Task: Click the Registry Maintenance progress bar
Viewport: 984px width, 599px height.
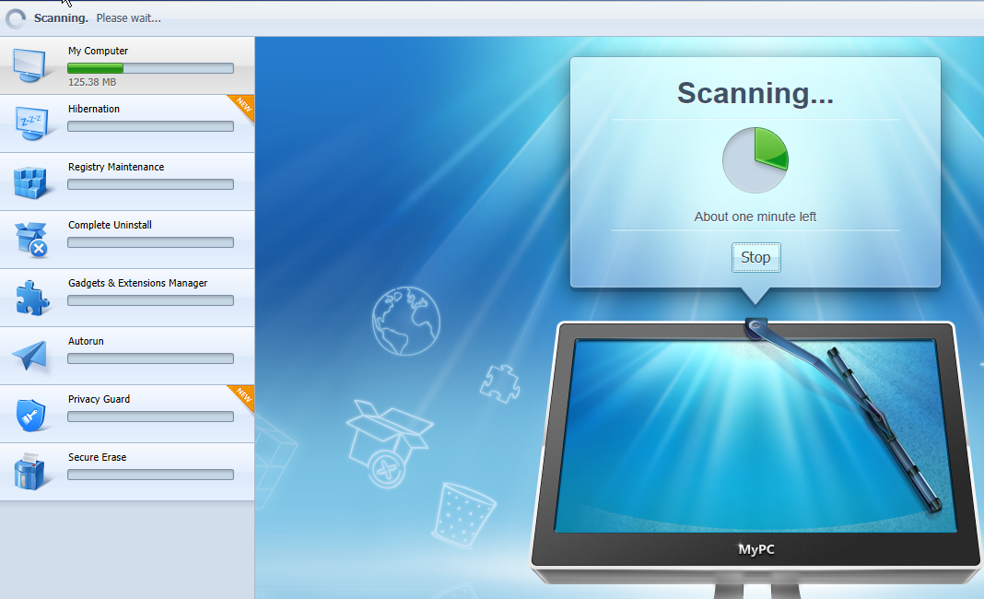Action: [x=150, y=184]
